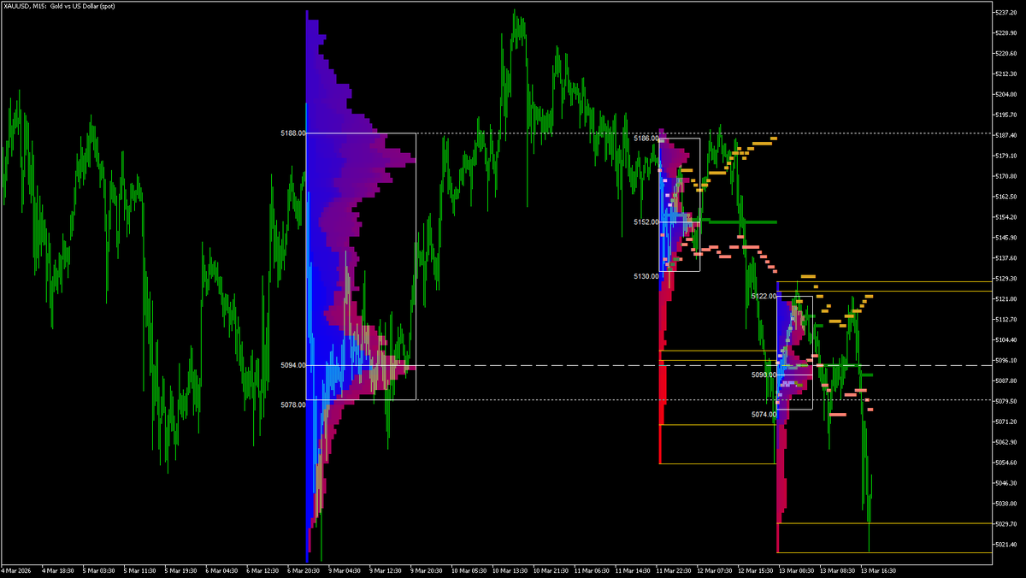Click the 5 Mar 19:30 time label
Viewport: 1026px width, 578px height.
click(181, 569)
